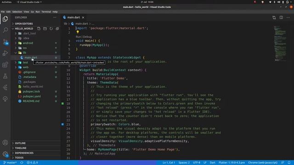
Task: Open Source Control view in activity bar
Action: point(5,42)
